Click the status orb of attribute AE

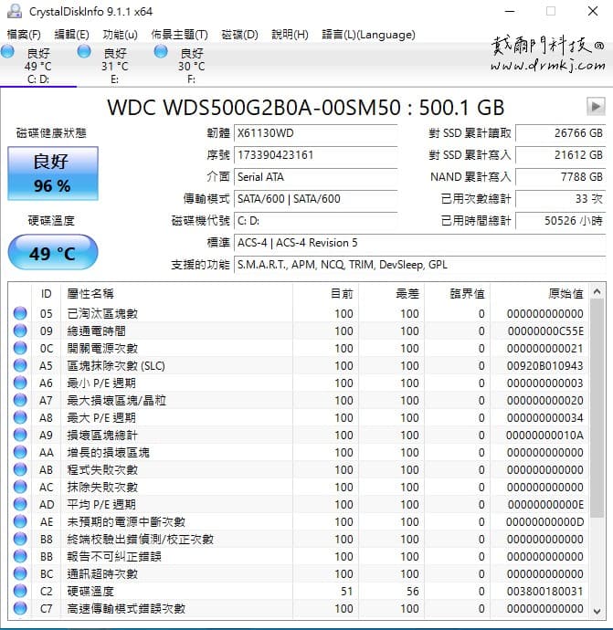click(20, 521)
